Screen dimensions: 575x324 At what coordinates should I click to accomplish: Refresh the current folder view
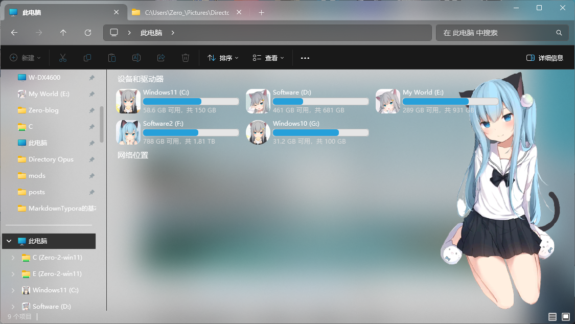click(88, 33)
